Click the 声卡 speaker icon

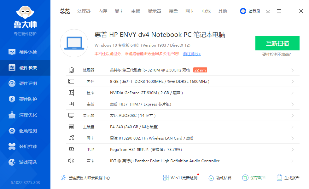click(x=71, y=161)
